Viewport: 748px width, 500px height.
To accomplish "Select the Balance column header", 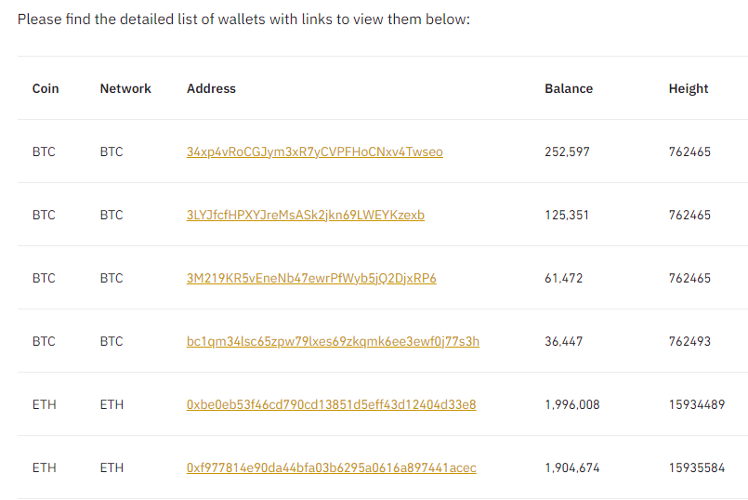I will pos(569,88).
